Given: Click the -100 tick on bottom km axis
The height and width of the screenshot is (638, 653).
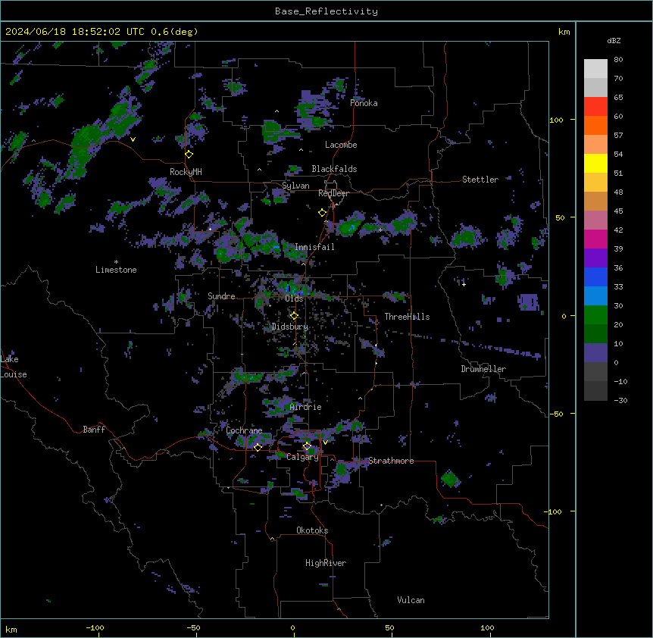Looking at the screenshot, I should point(95,628).
